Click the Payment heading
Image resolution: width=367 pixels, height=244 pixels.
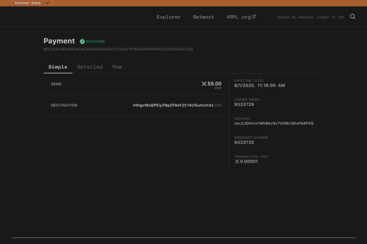(x=59, y=41)
